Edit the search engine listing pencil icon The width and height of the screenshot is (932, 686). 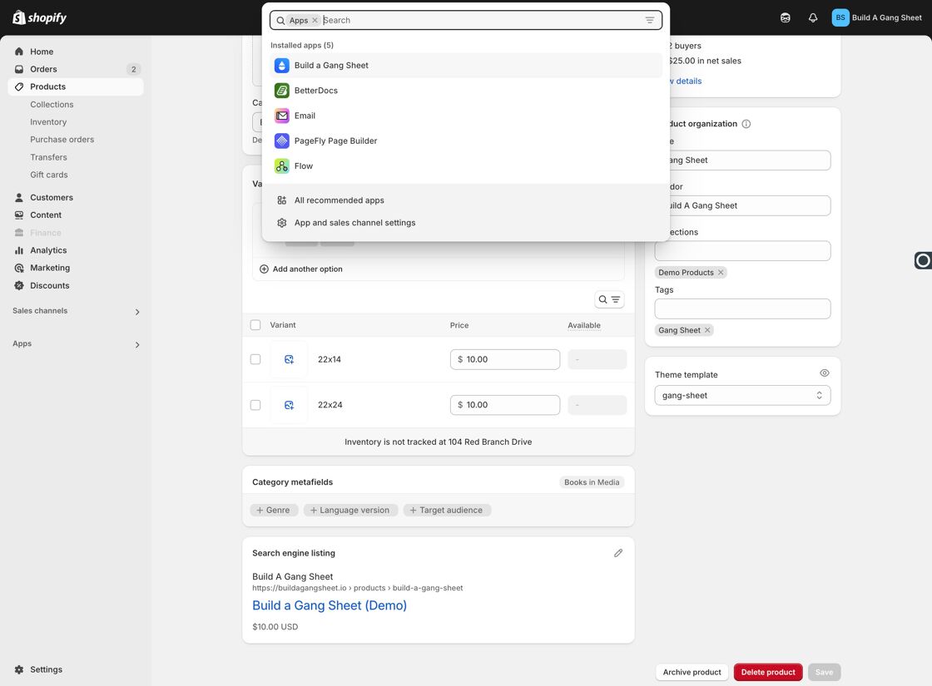click(618, 553)
